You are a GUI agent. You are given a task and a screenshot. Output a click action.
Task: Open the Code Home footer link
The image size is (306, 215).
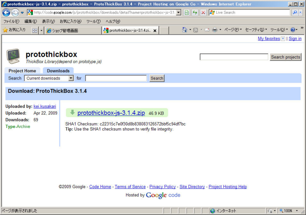[100, 187]
